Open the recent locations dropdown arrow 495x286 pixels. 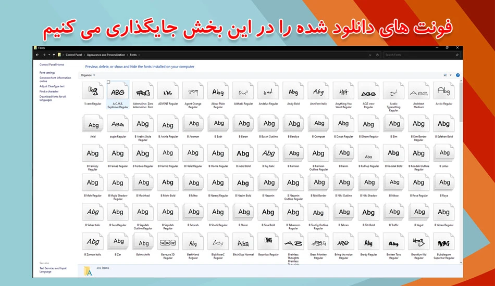(49, 55)
